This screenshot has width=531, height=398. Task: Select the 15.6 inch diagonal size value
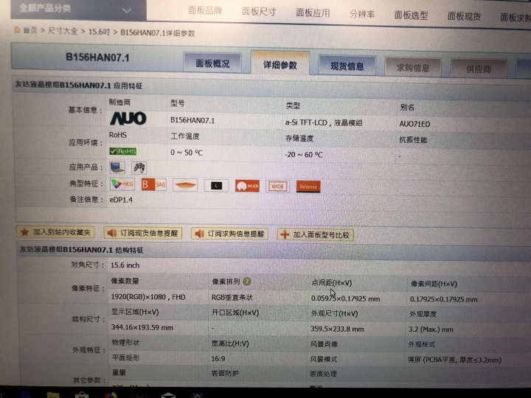(x=125, y=265)
